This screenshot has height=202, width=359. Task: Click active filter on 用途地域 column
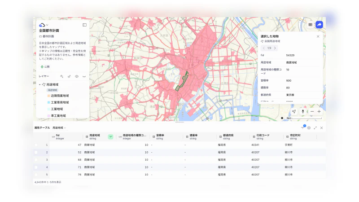(110, 137)
